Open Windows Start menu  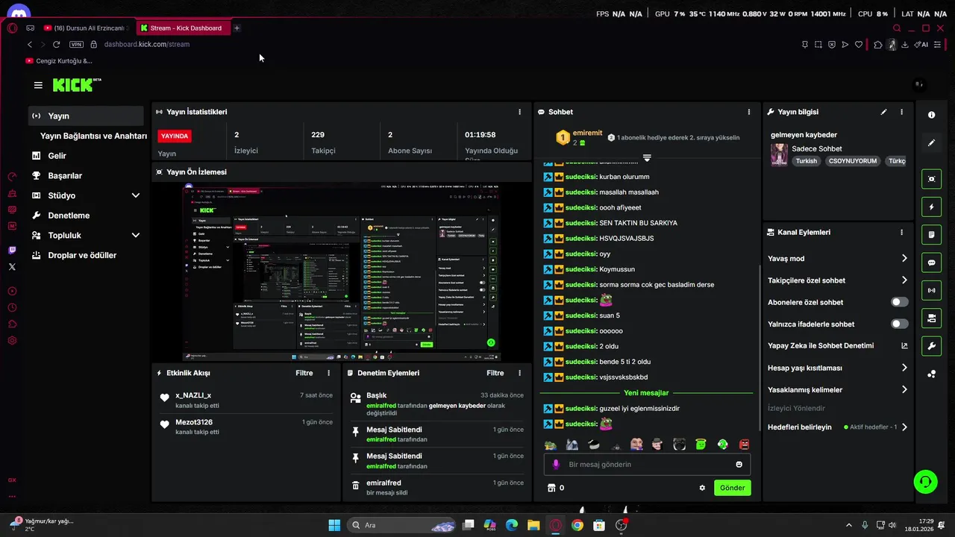click(334, 525)
